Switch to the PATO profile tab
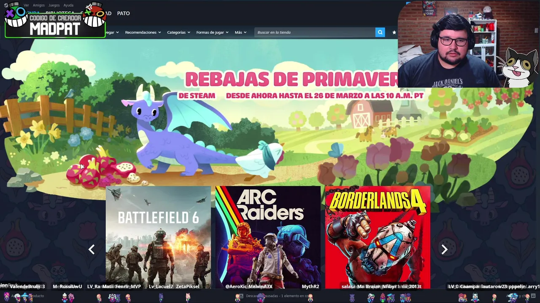Viewport: 540px width, 303px height. (x=123, y=13)
